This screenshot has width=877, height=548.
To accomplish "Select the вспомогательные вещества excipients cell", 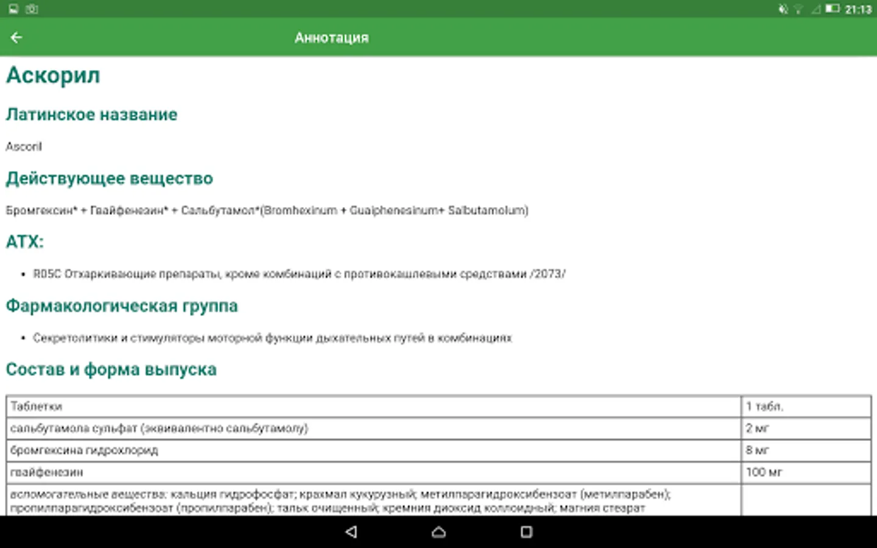I will (x=373, y=501).
